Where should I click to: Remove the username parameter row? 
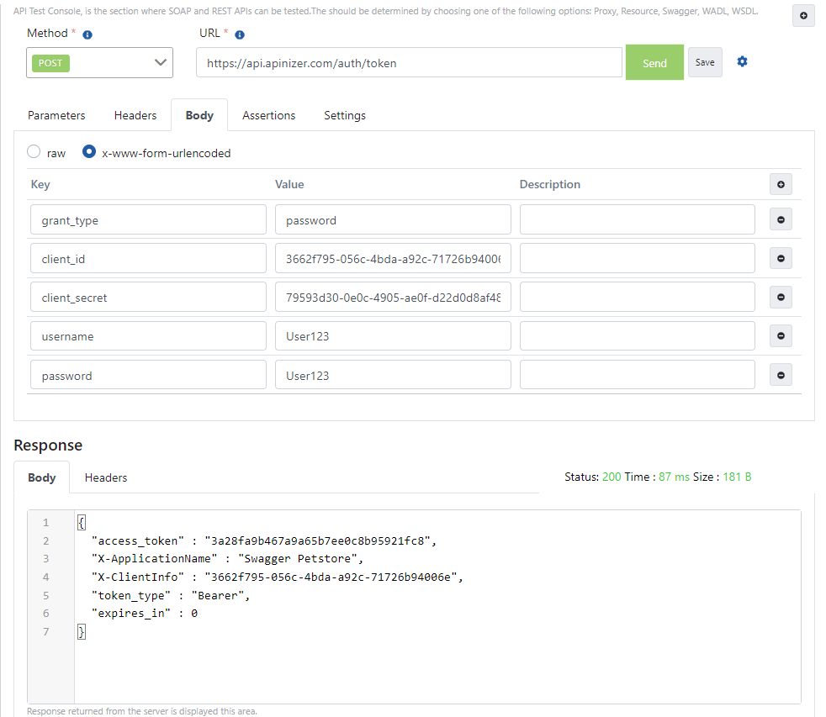tap(781, 335)
